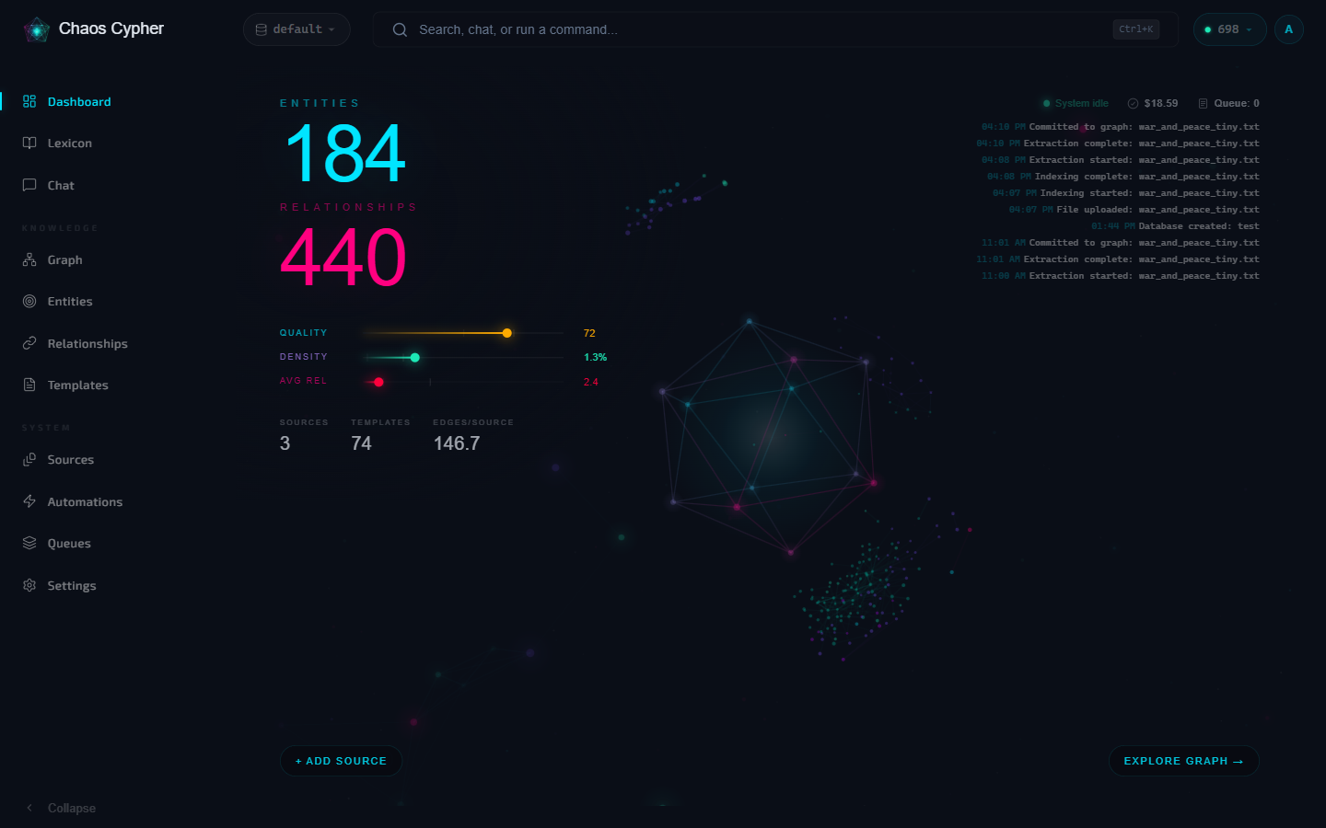Click the $18.59 cost value
Viewport: 1326px width, 828px height.
[1160, 103]
